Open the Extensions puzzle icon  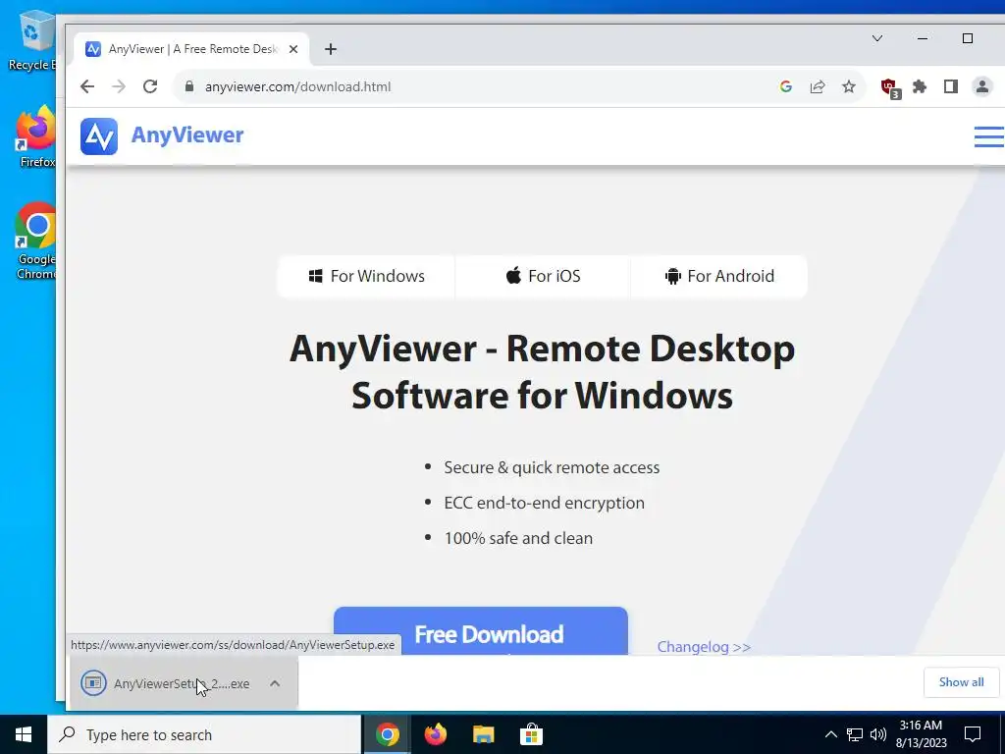pos(920,86)
